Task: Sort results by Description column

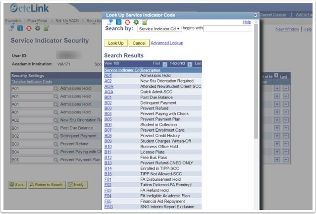Action: click(x=151, y=70)
